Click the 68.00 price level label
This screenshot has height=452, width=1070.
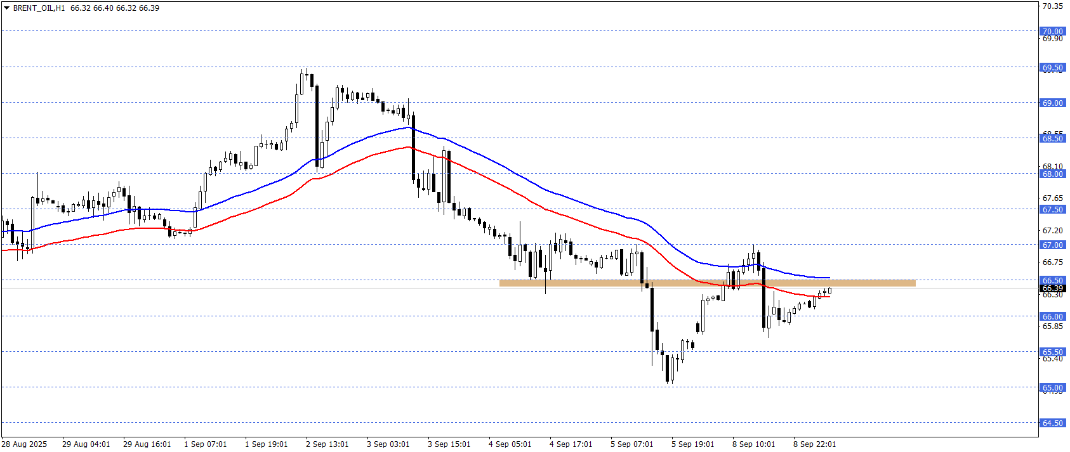click(1052, 174)
